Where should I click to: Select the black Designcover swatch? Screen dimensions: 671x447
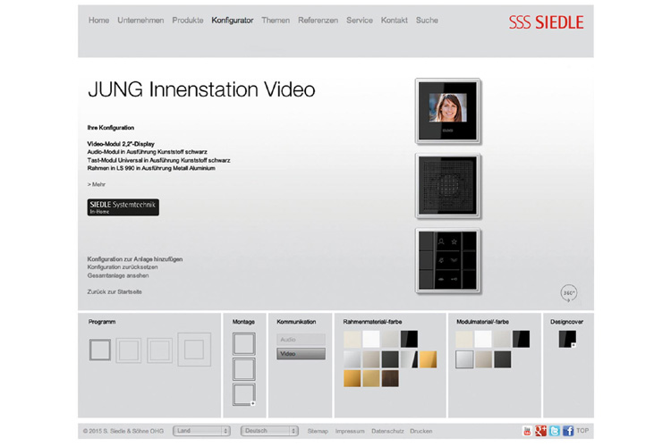click(x=567, y=339)
